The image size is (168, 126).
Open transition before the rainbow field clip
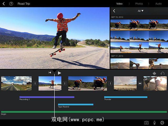110,83
